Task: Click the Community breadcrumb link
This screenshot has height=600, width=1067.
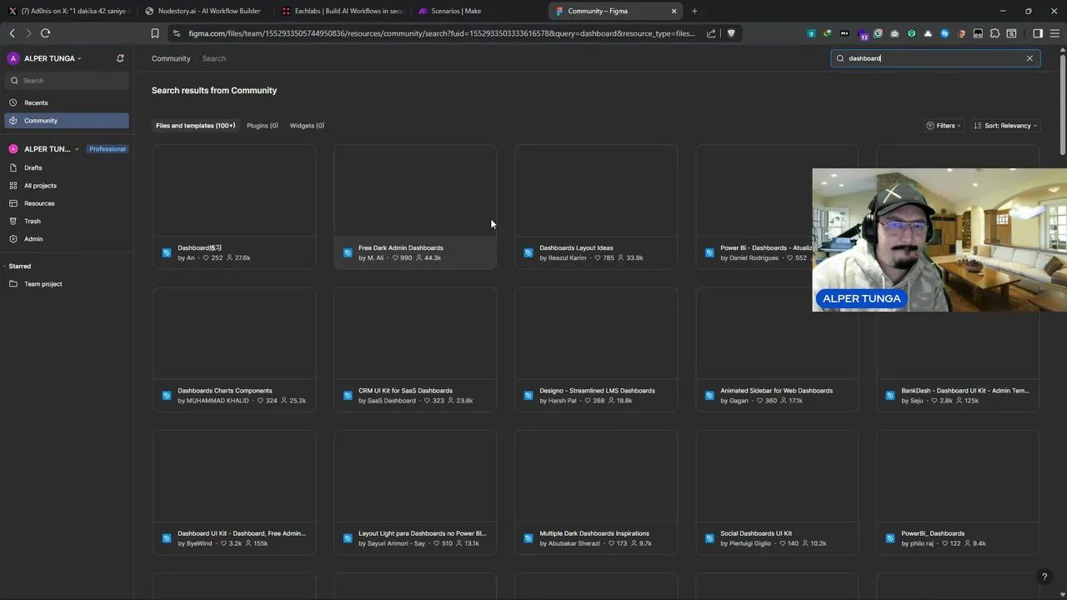Action: tap(171, 58)
